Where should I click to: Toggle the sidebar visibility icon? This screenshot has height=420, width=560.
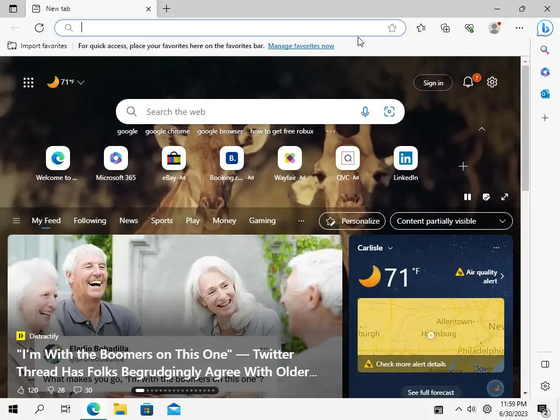click(x=545, y=364)
